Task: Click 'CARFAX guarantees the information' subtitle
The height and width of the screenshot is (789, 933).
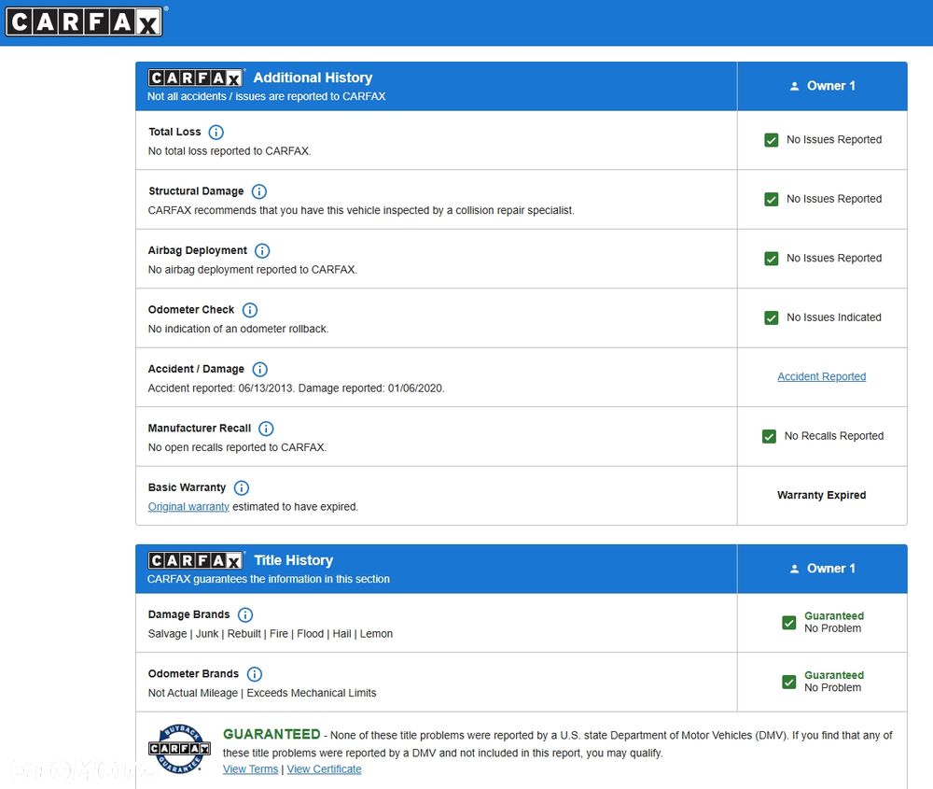Action: 269,579
